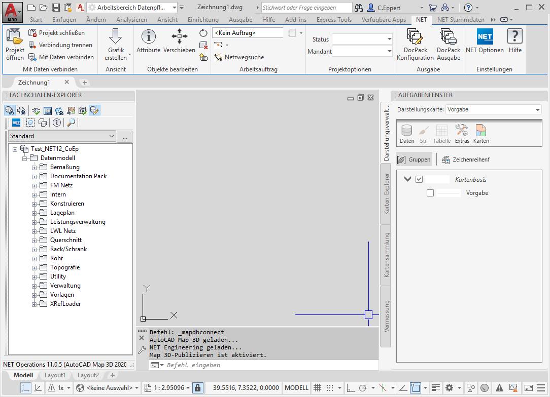Click the info icon in Fachschalen-Explorer toolbar
550x397 pixels.
(x=56, y=123)
